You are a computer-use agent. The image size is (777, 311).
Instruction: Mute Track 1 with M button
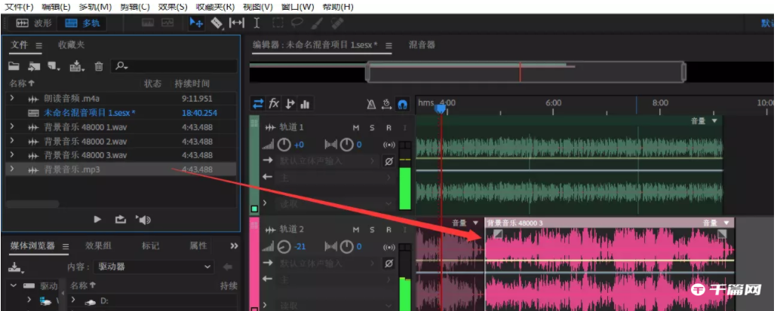point(356,128)
